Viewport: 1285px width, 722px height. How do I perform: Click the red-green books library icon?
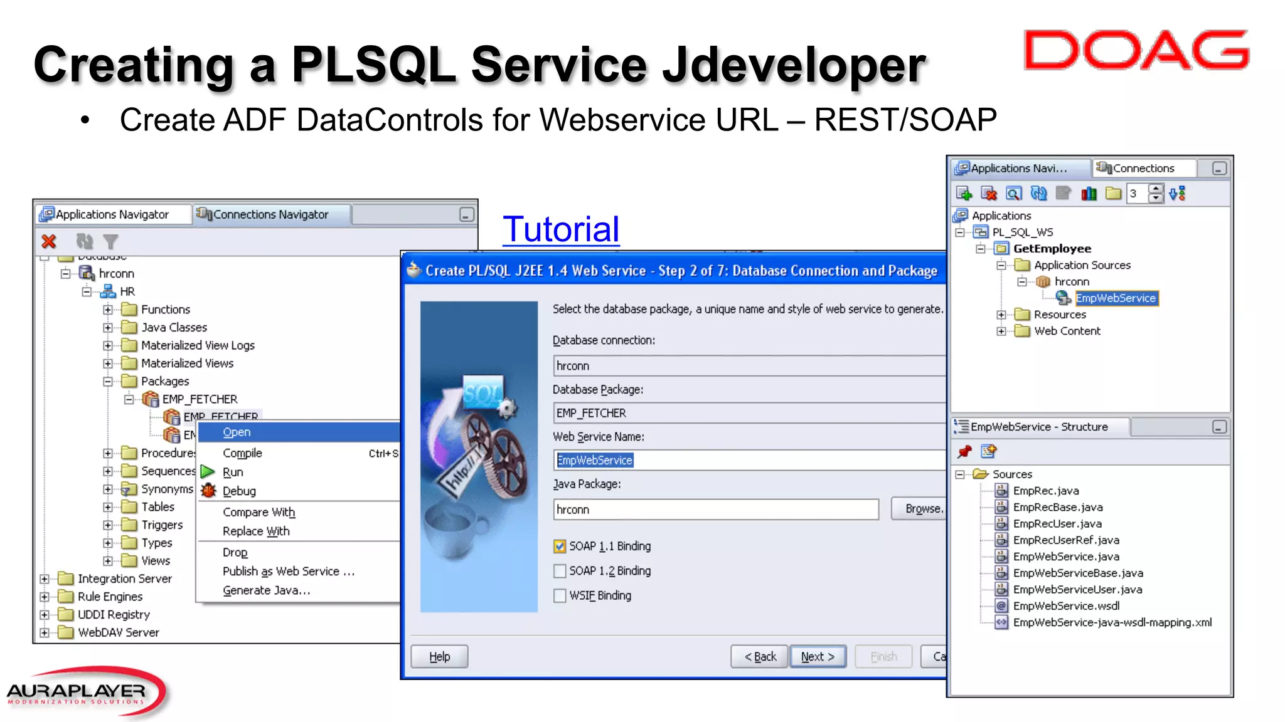pyautogui.click(x=1089, y=194)
